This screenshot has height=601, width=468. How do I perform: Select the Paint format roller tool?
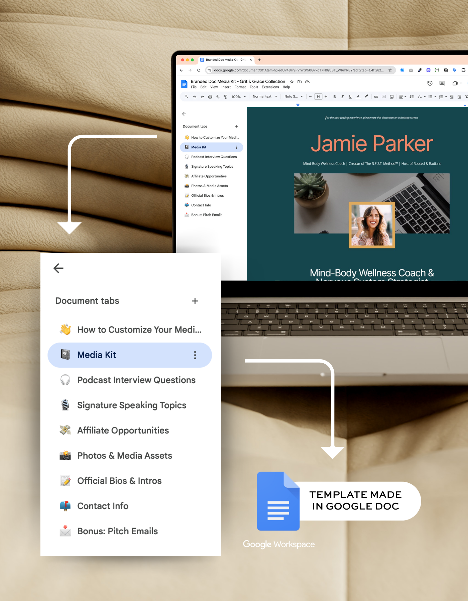[225, 97]
